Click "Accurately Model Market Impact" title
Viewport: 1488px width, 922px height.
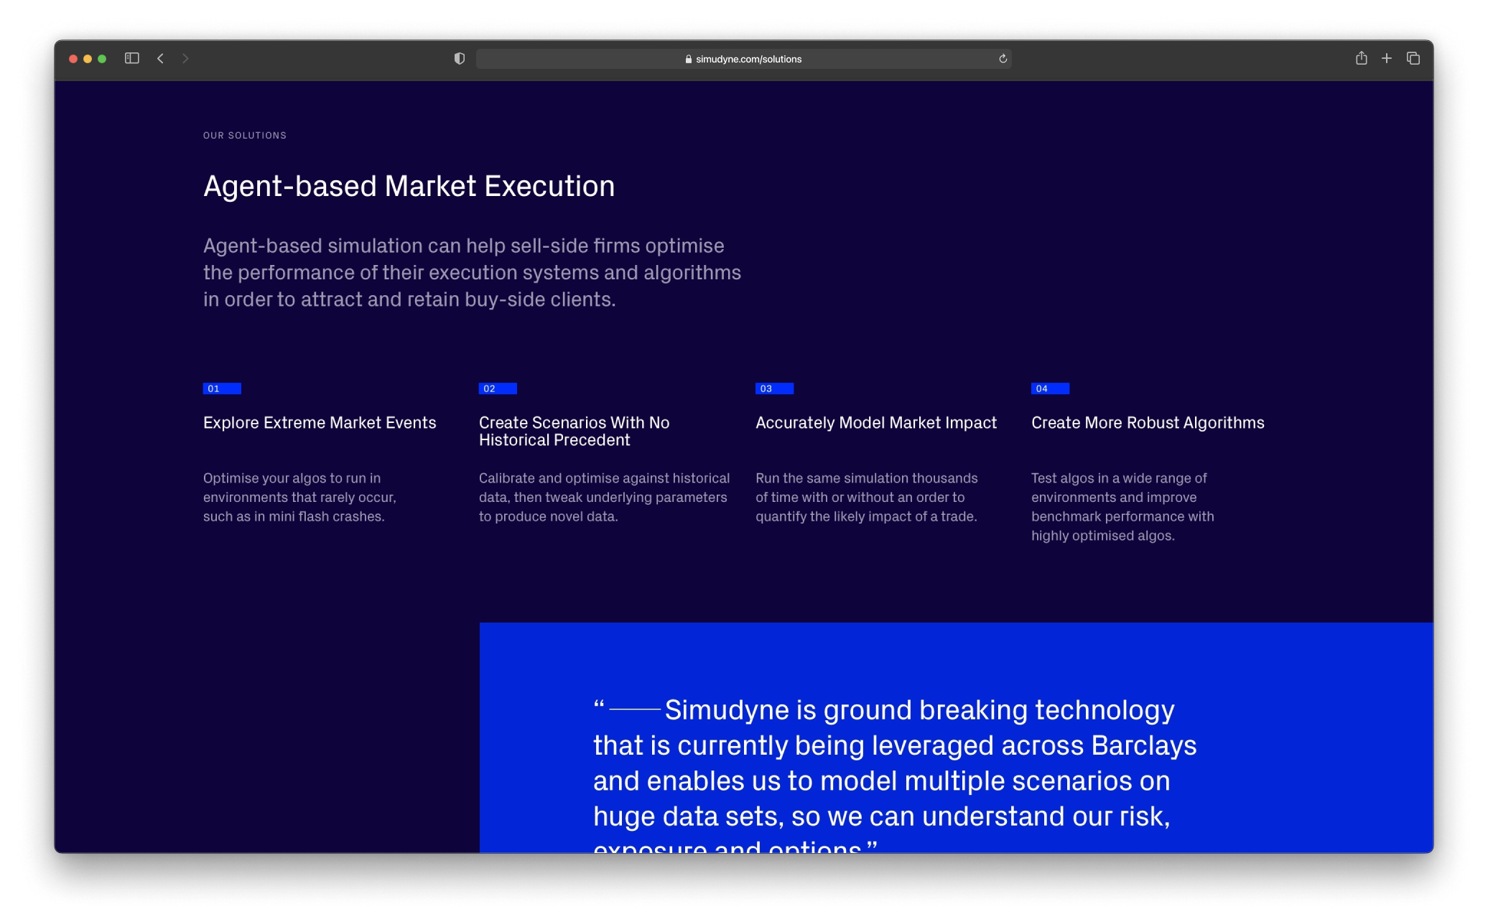click(x=876, y=423)
